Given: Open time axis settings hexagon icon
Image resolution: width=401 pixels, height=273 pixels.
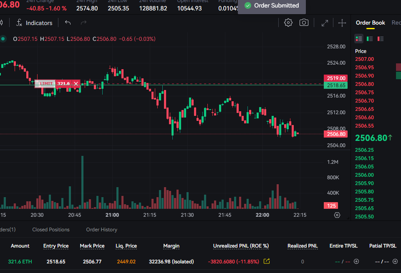Looking at the screenshot, I should (337, 215).
